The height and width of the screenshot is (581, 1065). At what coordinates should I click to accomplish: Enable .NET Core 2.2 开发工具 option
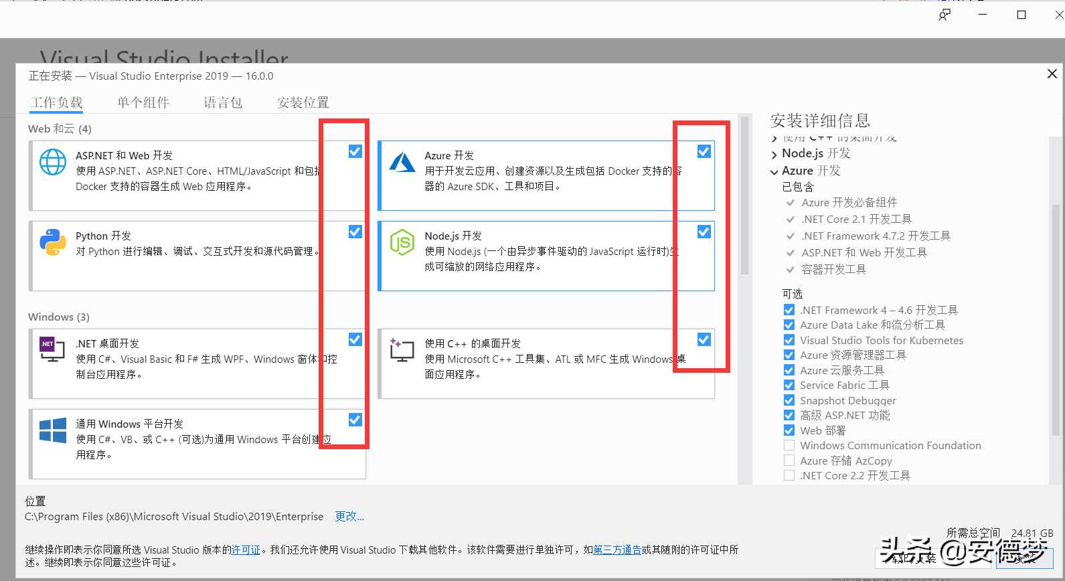[x=789, y=475]
